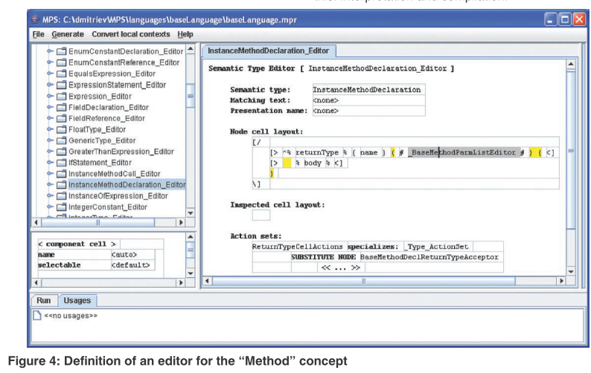
Task: Click the FloatType_Editor folder icon
Action: coord(62,129)
